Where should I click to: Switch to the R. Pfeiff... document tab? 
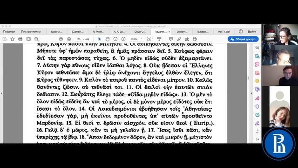click(98, 32)
